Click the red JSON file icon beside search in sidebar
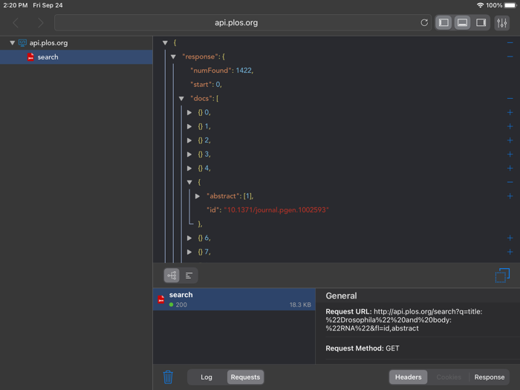The image size is (520, 390). [30, 57]
